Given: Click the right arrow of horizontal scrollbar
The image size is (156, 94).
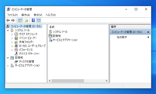Looking at the screenshot, I should (x=106, y=81).
